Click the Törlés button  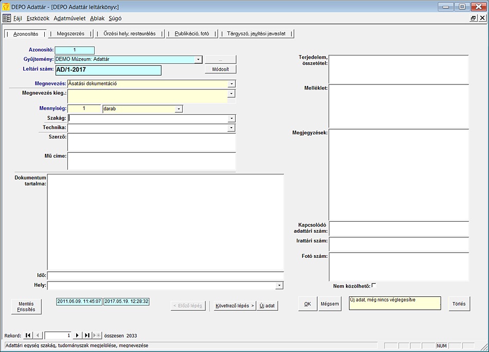point(459,304)
